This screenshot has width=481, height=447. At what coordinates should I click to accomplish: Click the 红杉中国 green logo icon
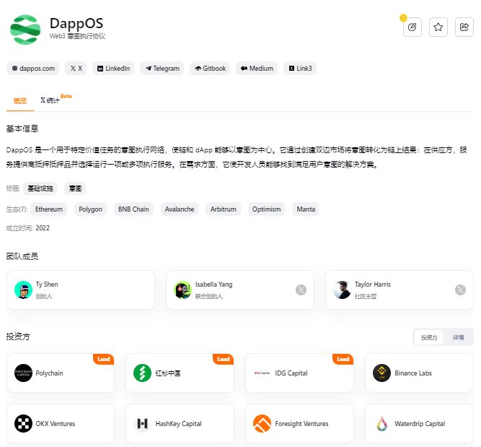pyautogui.click(x=142, y=373)
